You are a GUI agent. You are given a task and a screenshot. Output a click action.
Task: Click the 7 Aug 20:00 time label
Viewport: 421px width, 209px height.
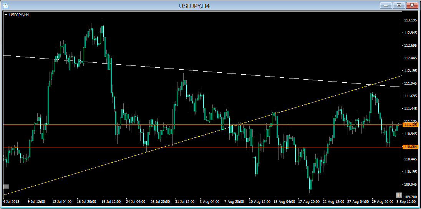(x=235, y=201)
